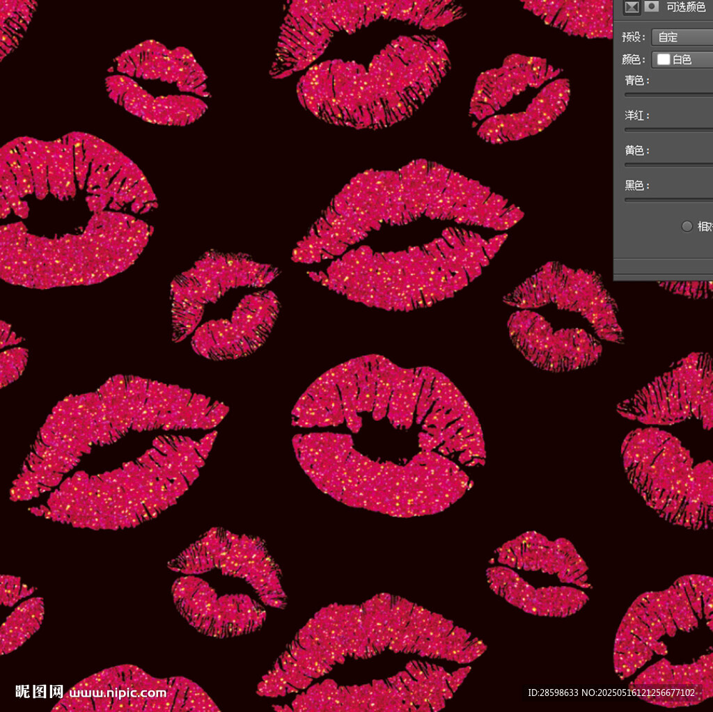
Task: Open the 颜色 dropdown showing 白色
Action: (682, 60)
